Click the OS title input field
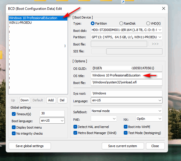181x161 pixels. 127,76
